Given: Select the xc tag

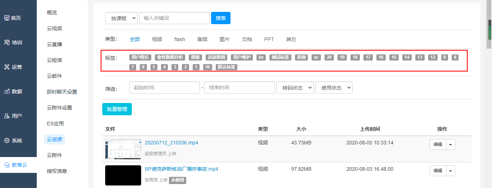Looking at the screenshot, I should click(x=316, y=57).
